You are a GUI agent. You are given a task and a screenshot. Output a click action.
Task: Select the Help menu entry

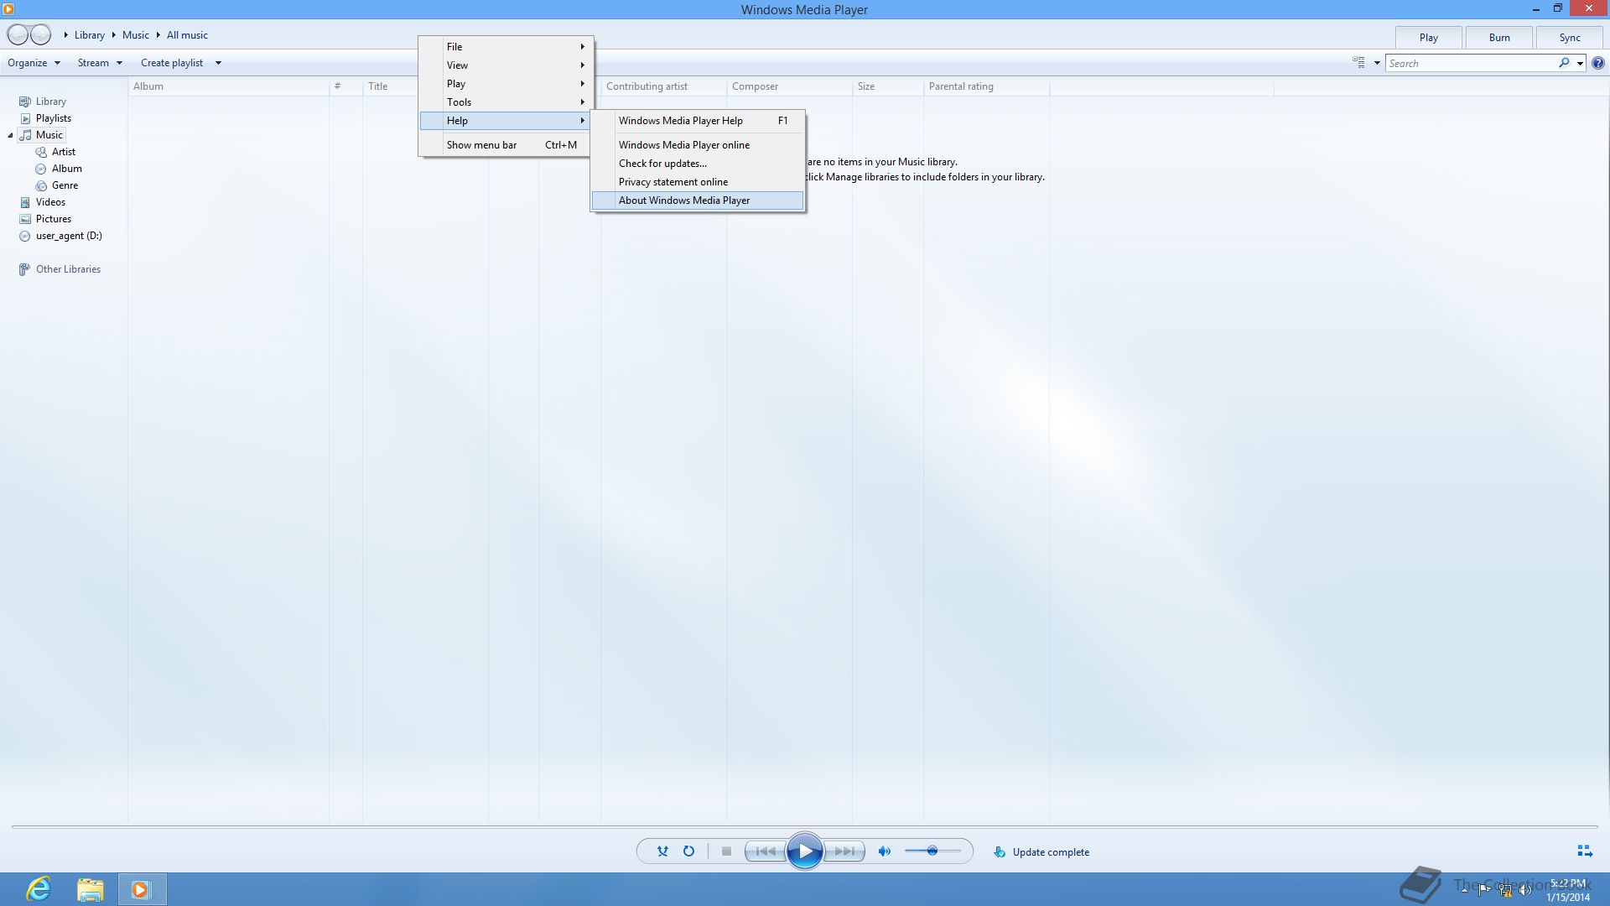(506, 121)
